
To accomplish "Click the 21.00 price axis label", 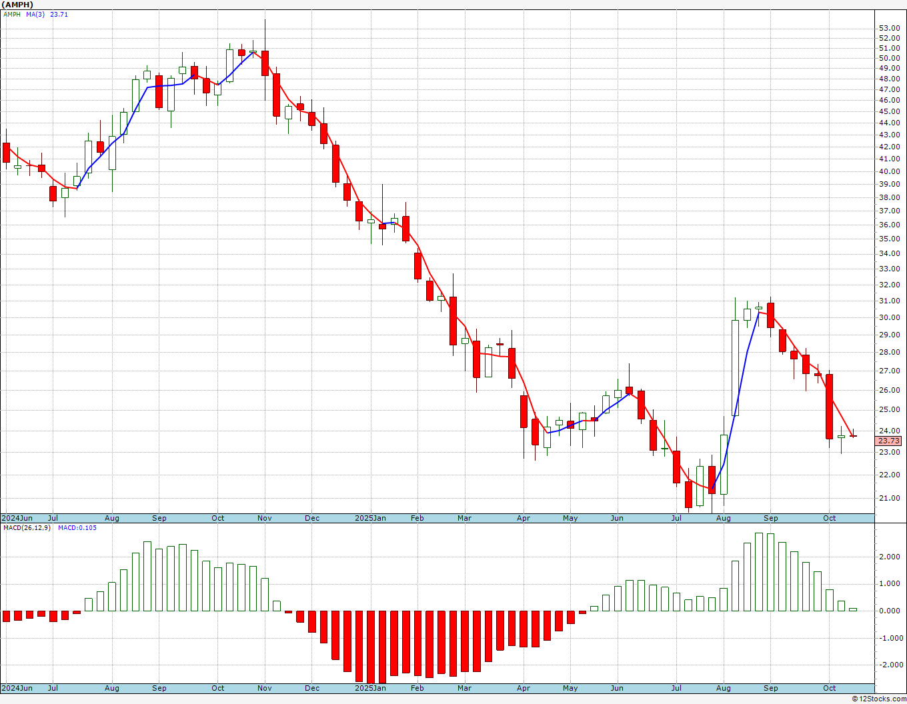I will pyautogui.click(x=889, y=498).
